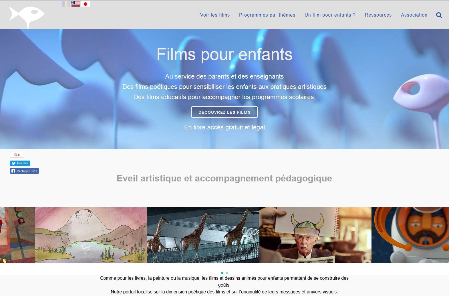Open the viking hat old man thumbnail
The width and height of the screenshot is (449, 296).
coord(315,235)
